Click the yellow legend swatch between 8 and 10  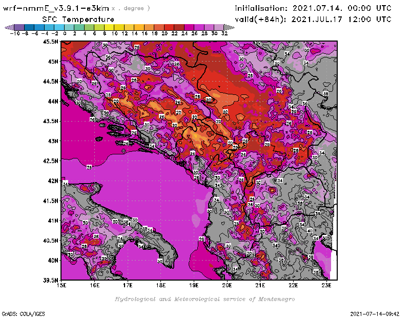pos(109,27)
